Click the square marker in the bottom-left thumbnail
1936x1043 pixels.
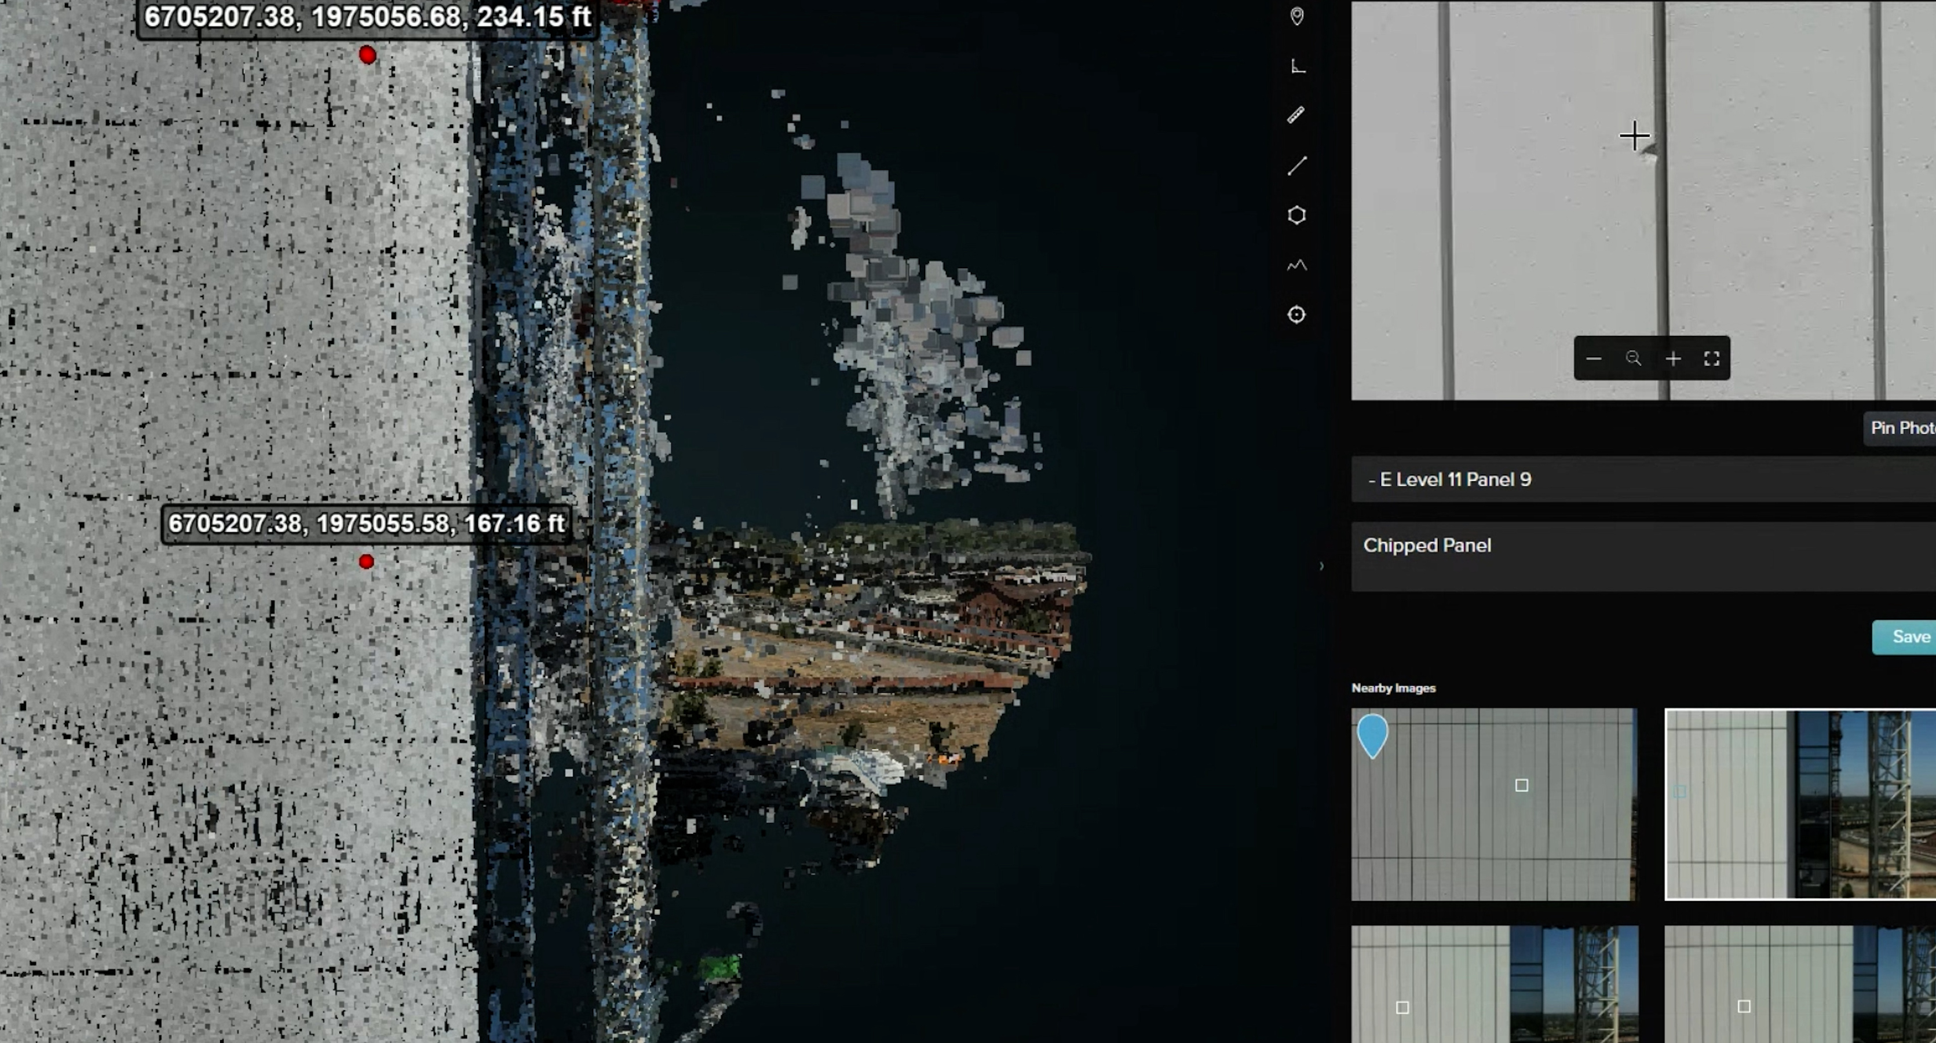[x=1402, y=1008]
